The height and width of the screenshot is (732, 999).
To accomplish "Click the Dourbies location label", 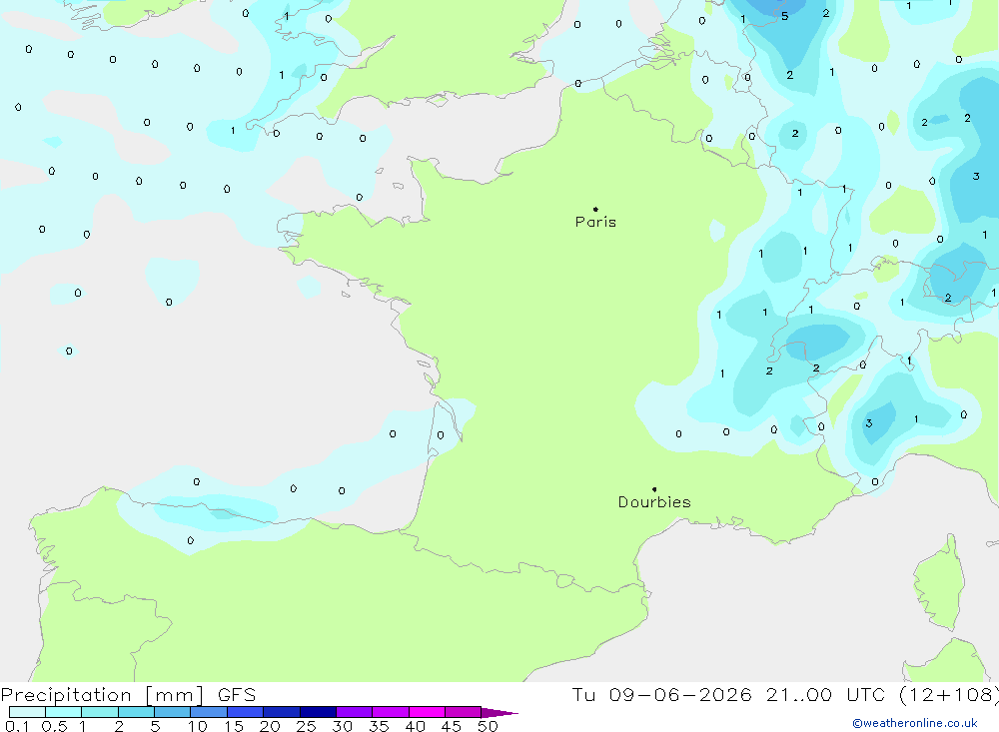I will (x=654, y=502).
